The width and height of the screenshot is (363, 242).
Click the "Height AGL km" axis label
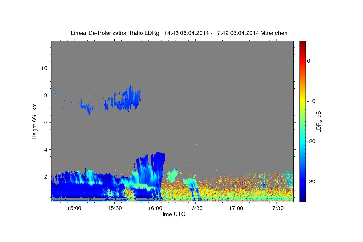pyautogui.click(x=34, y=121)
